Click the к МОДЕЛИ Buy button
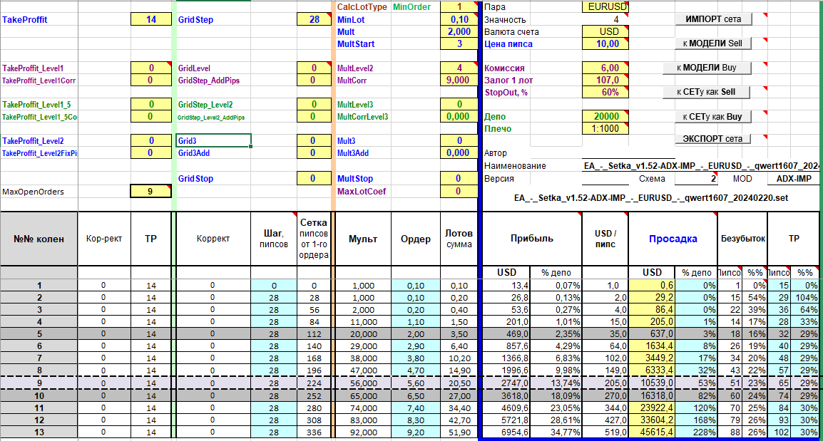This screenshot has width=823, height=441. pos(707,68)
